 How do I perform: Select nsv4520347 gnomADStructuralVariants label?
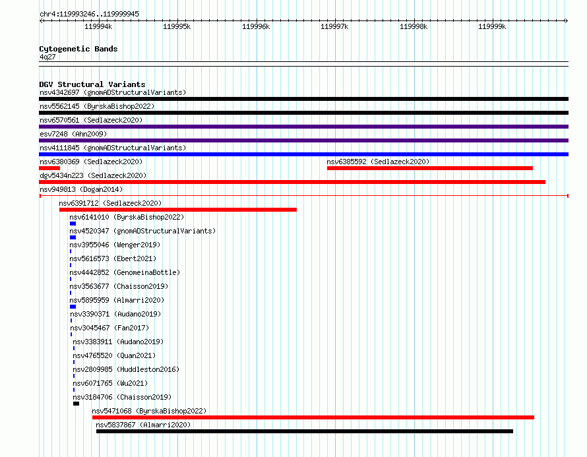tap(142, 231)
